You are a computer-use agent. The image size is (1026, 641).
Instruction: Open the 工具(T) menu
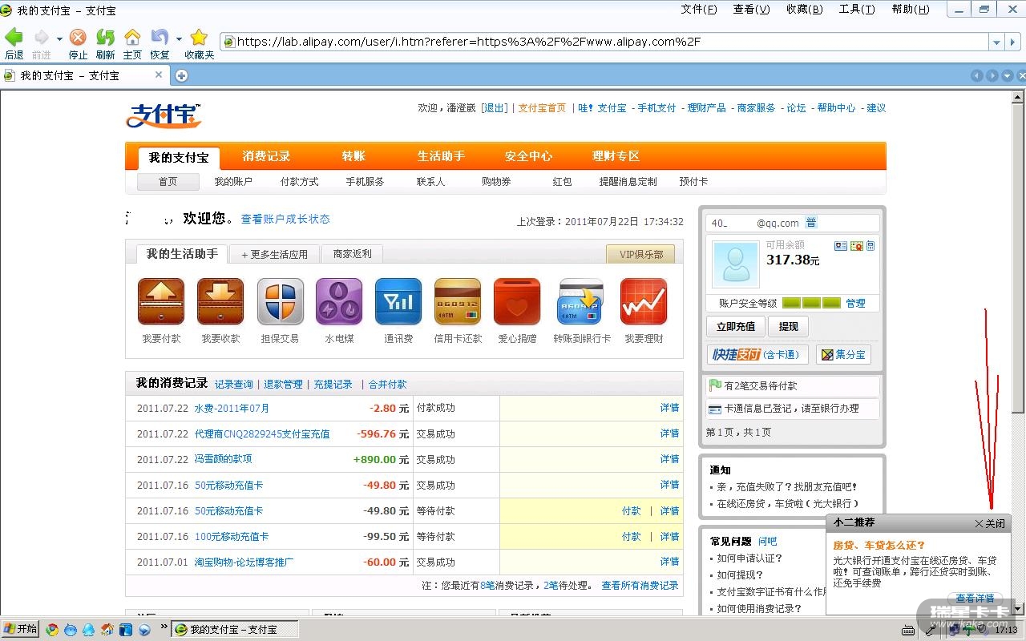point(857,10)
